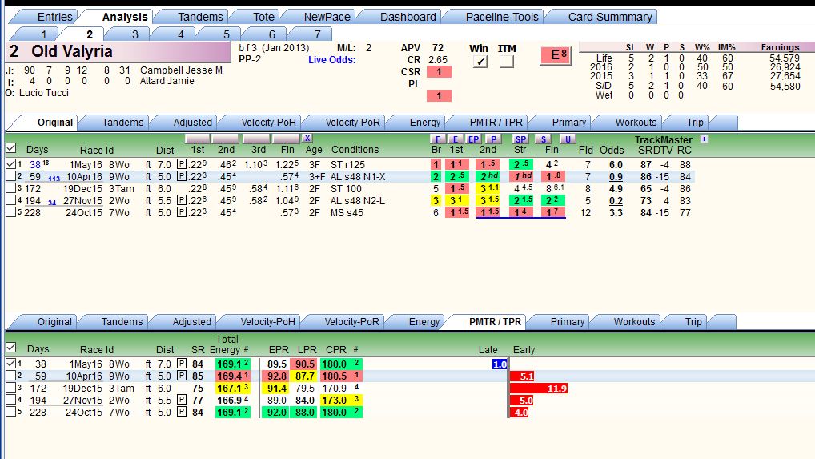
Task: Open the NewPace tab
Action: point(327,17)
